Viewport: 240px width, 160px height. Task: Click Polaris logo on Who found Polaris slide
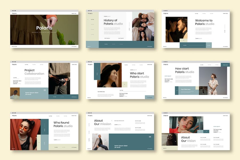(14, 116)
